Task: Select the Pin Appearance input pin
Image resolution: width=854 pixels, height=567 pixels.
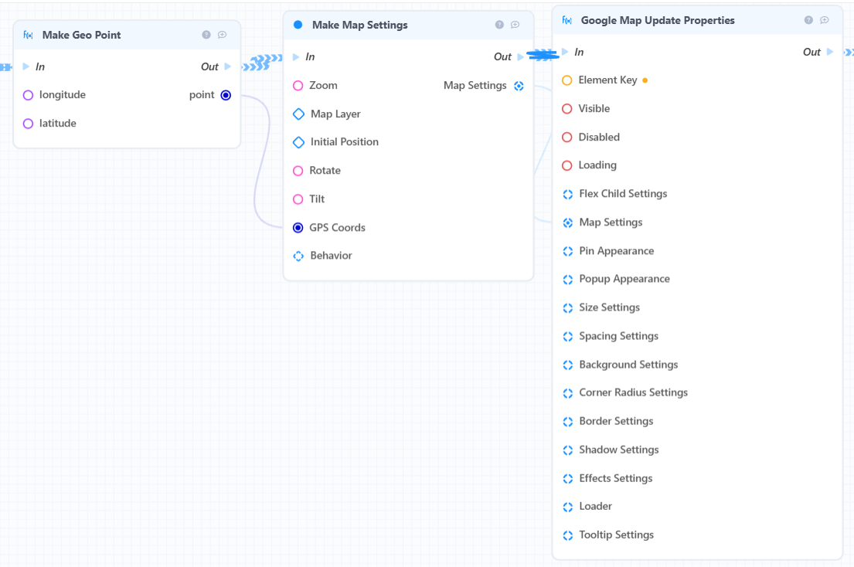Action: click(x=567, y=251)
